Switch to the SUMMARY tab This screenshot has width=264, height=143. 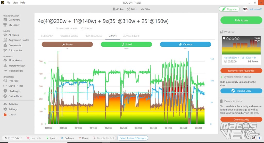(47, 36)
